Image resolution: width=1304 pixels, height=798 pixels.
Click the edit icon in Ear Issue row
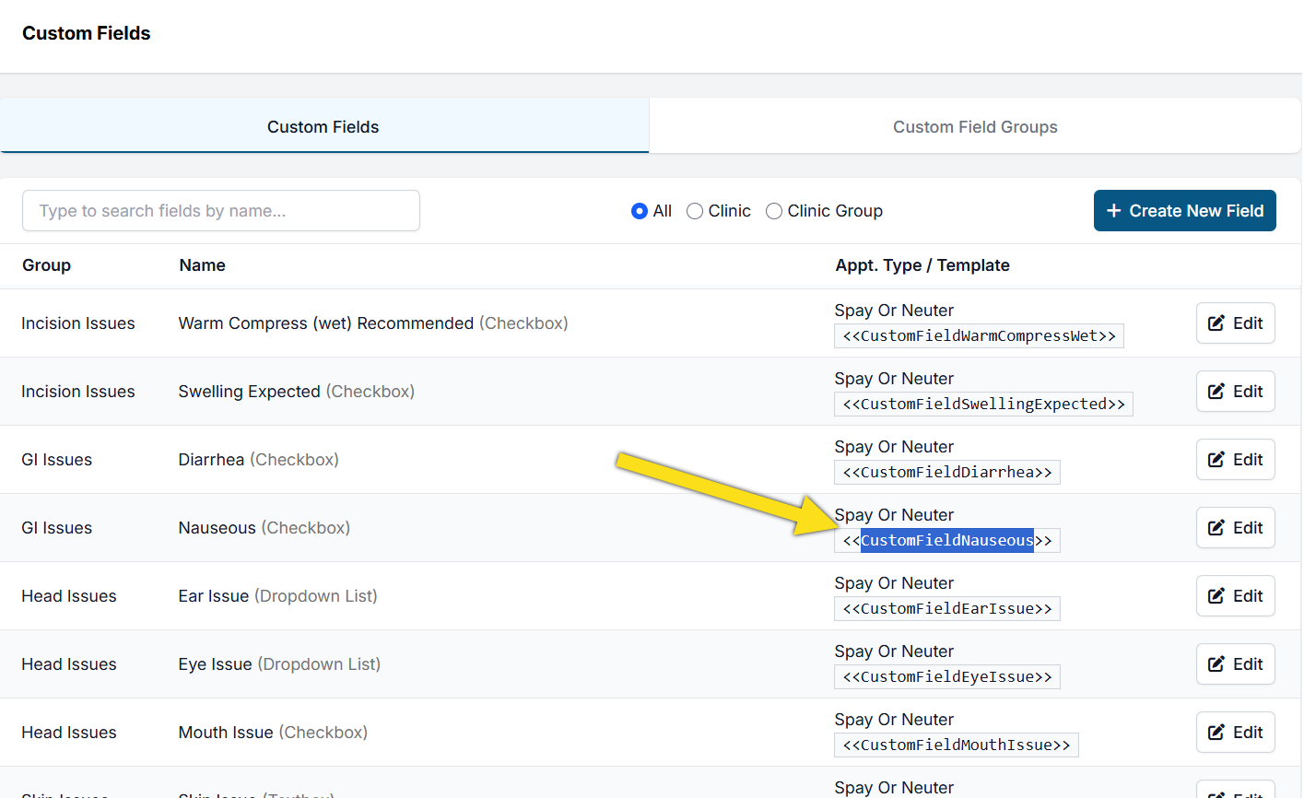pos(1216,596)
